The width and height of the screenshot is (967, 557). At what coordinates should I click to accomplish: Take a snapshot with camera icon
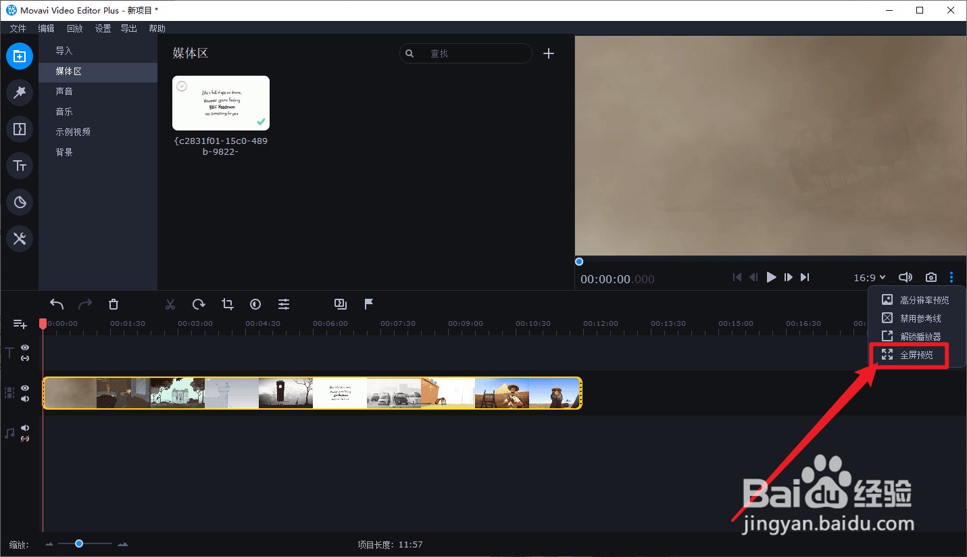[x=931, y=277]
